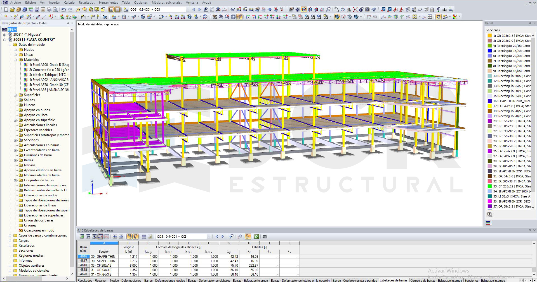Toggle the project navigator display button
Image resolution: width=537 pixels, height=282 pixels.
(111, 9)
